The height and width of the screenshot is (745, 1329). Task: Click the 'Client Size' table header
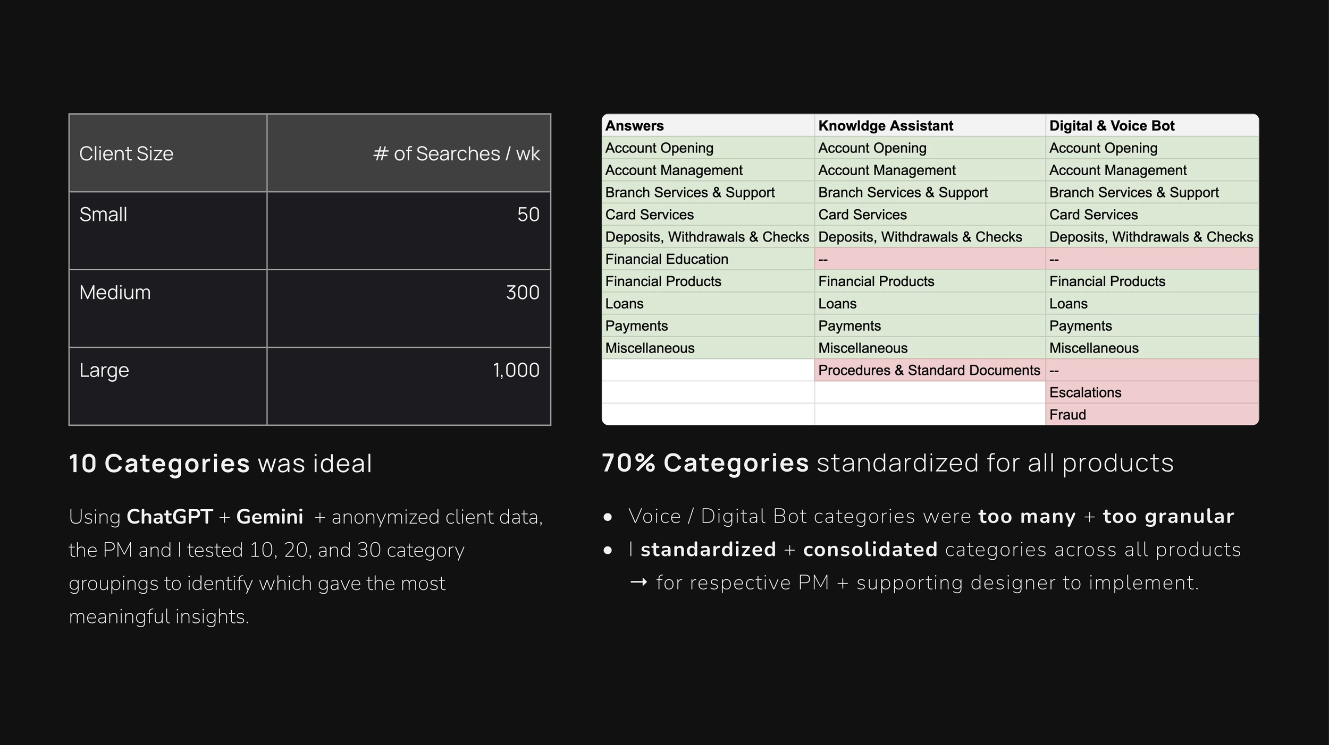point(168,153)
